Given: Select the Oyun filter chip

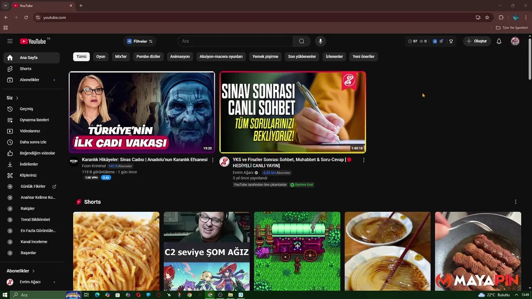Looking at the screenshot, I should pyautogui.click(x=101, y=56).
